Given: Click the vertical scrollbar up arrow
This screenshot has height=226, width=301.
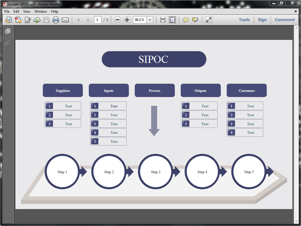Looking at the screenshot, I should click(x=296, y=28).
